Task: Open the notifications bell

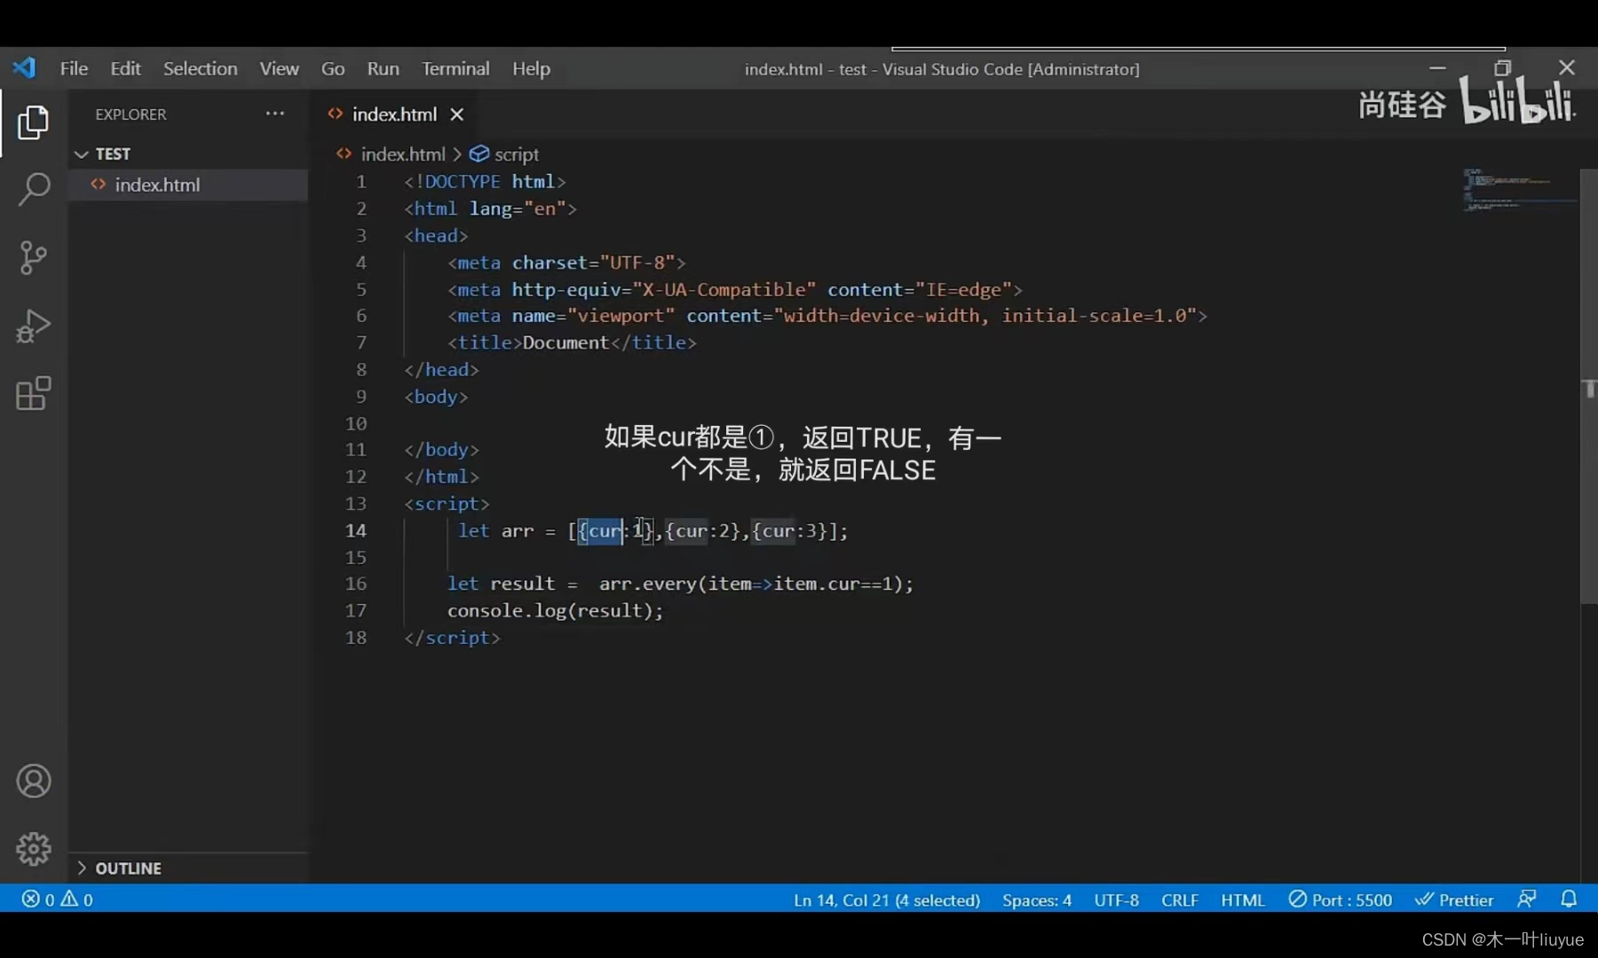Action: 1569,899
